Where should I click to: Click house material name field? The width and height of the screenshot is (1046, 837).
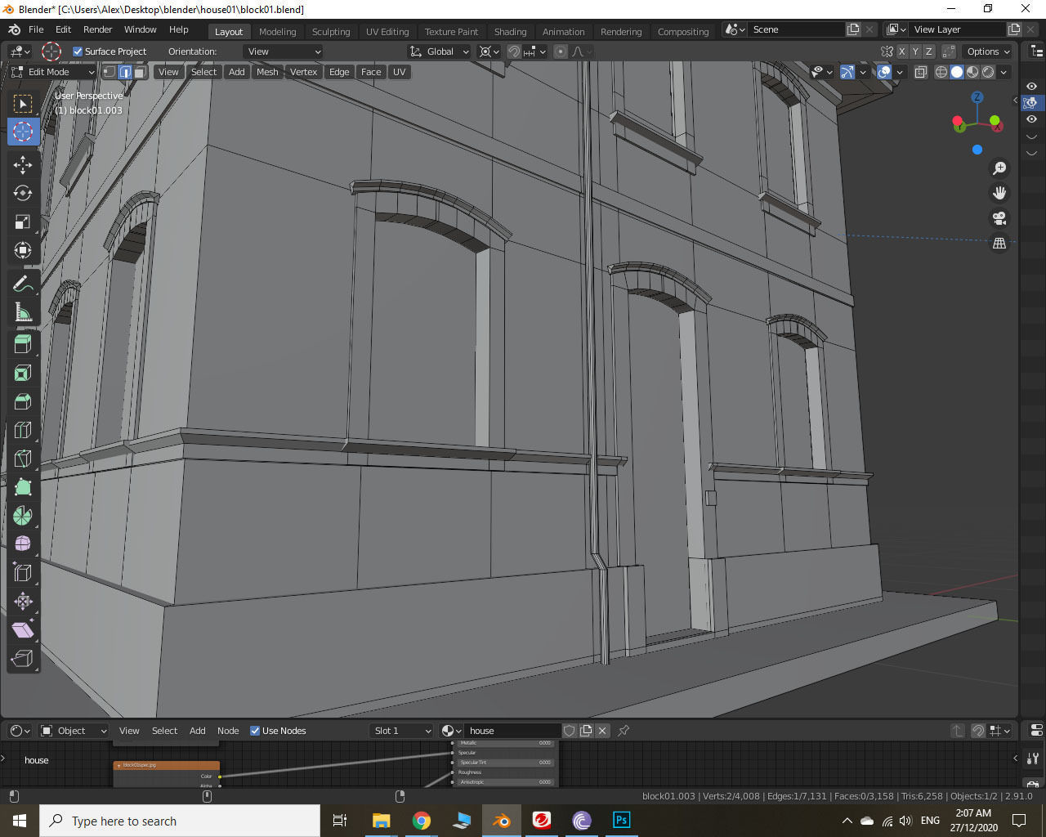[512, 731]
